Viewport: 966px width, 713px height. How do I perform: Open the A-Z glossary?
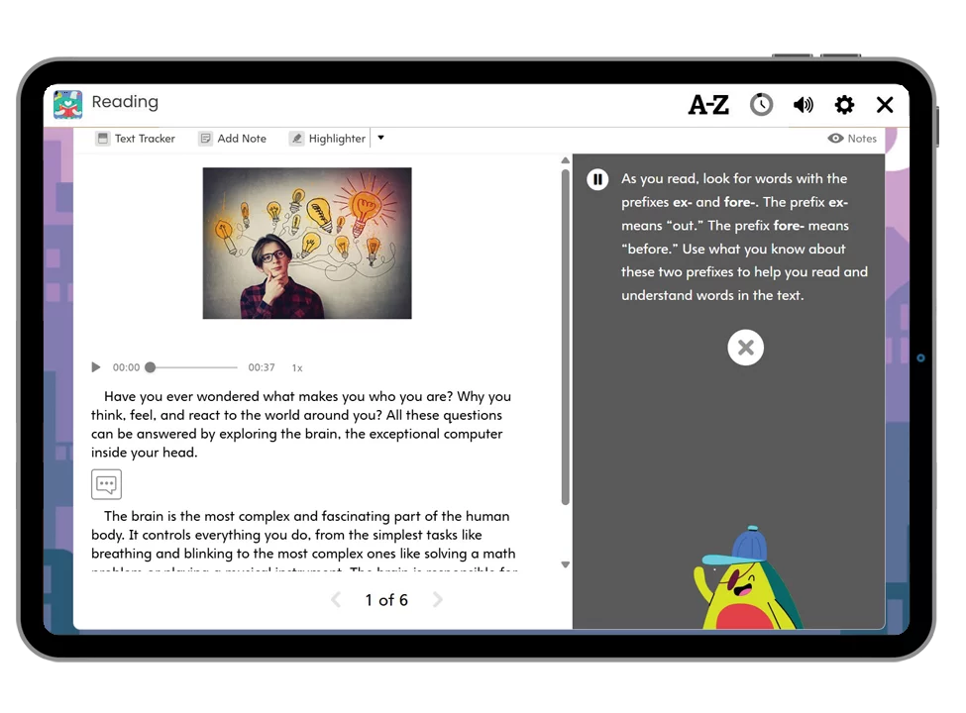[x=707, y=105]
